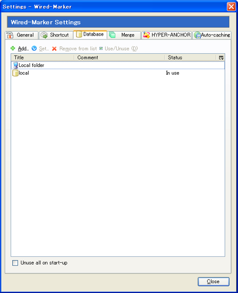Viewport: 238px width, 293px height.
Task: Switch to the Merge tab
Action: pos(124,35)
